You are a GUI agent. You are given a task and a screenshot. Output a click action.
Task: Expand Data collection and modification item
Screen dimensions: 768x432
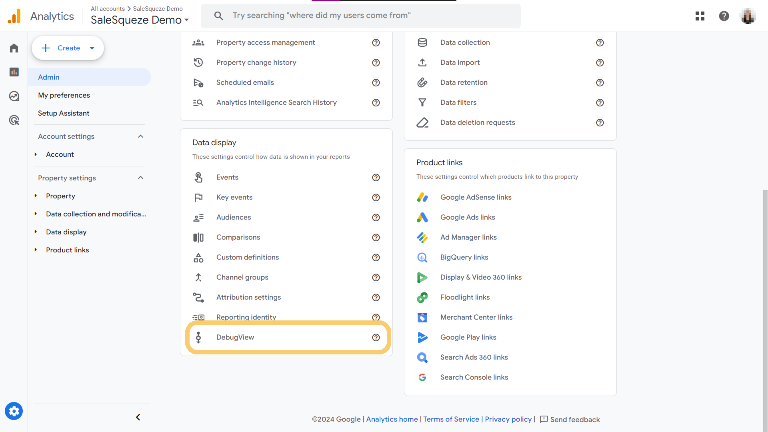36,214
